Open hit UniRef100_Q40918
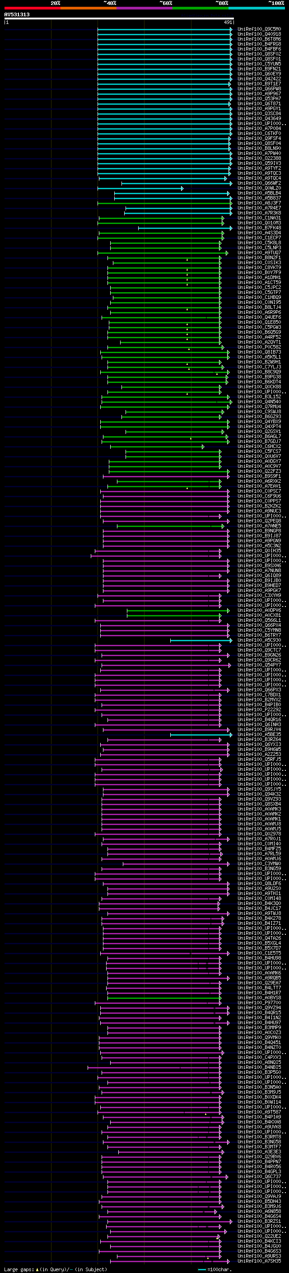The height and width of the screenshot is (1273, 289). pyautogui.click(x=259, y=34)
